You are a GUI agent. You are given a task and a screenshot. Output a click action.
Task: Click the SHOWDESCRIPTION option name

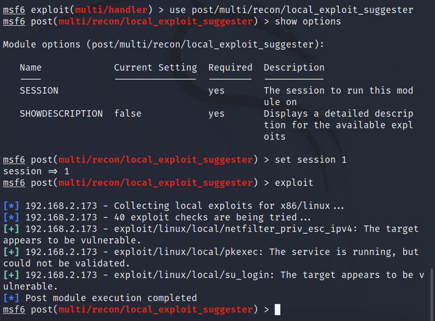click(x=61, y=114)
